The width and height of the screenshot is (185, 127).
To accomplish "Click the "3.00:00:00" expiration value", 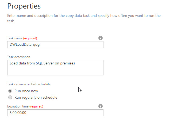I will coord(18,113).
